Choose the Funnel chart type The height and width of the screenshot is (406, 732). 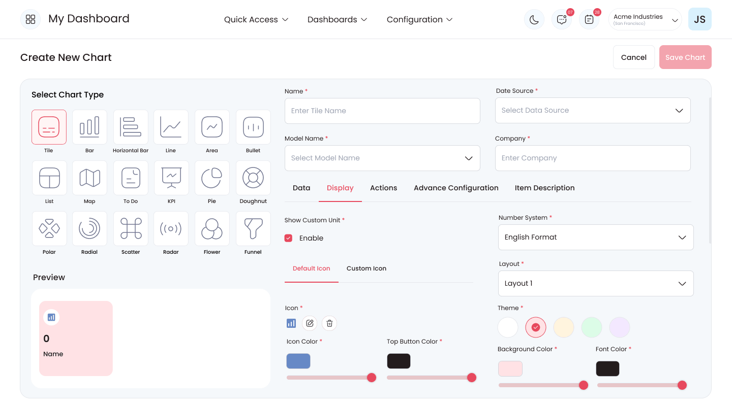(253, 228)
